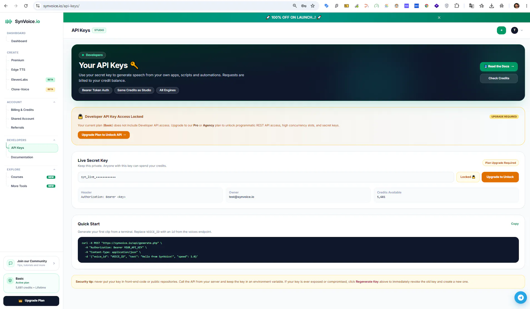Screen dimensions: 530x309
Task: Open browser downloads icon
Action: pyautogui.click(x=492, y=6)
